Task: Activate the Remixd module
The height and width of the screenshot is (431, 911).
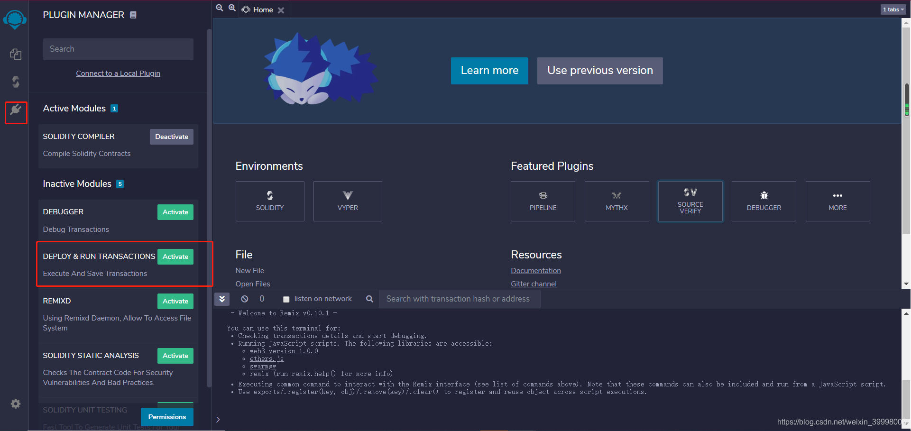Action: pos(175,301)
